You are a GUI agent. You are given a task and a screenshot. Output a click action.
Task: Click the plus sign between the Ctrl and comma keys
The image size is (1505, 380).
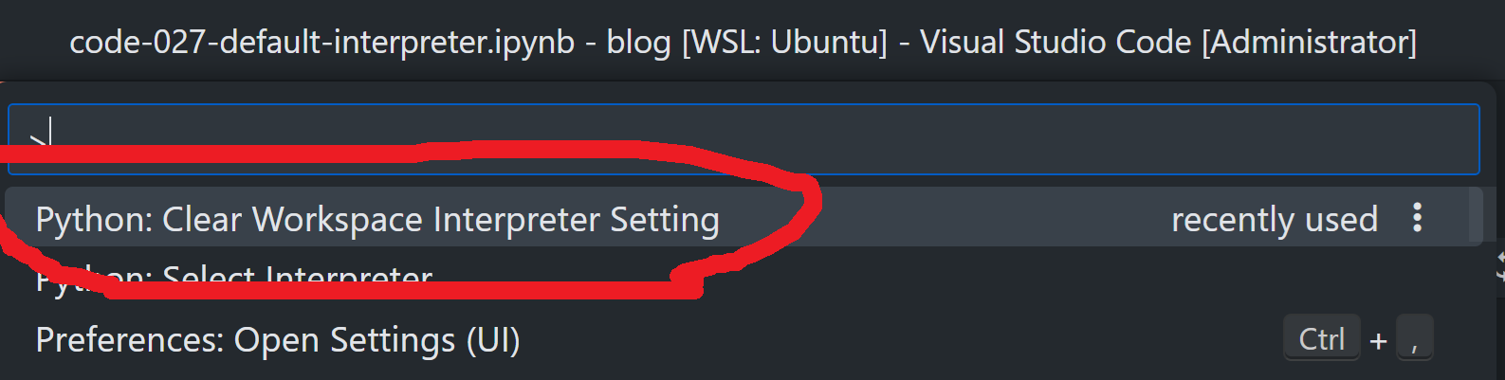(1378, 341)
